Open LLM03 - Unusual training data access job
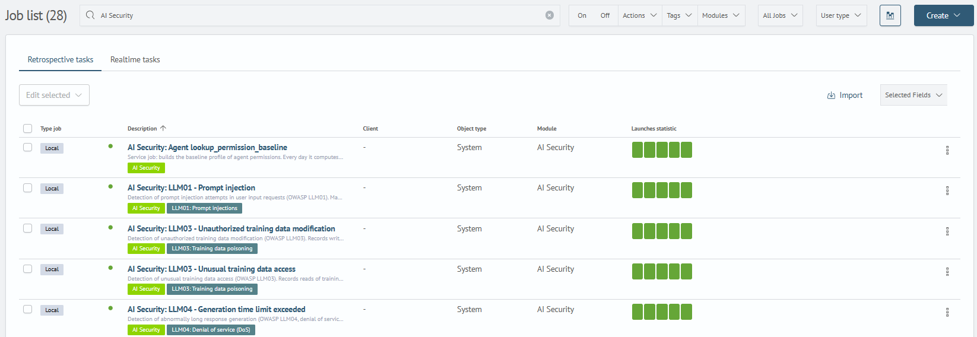The image size is (977, 337). pyautogui.click(x=211, y=269)
